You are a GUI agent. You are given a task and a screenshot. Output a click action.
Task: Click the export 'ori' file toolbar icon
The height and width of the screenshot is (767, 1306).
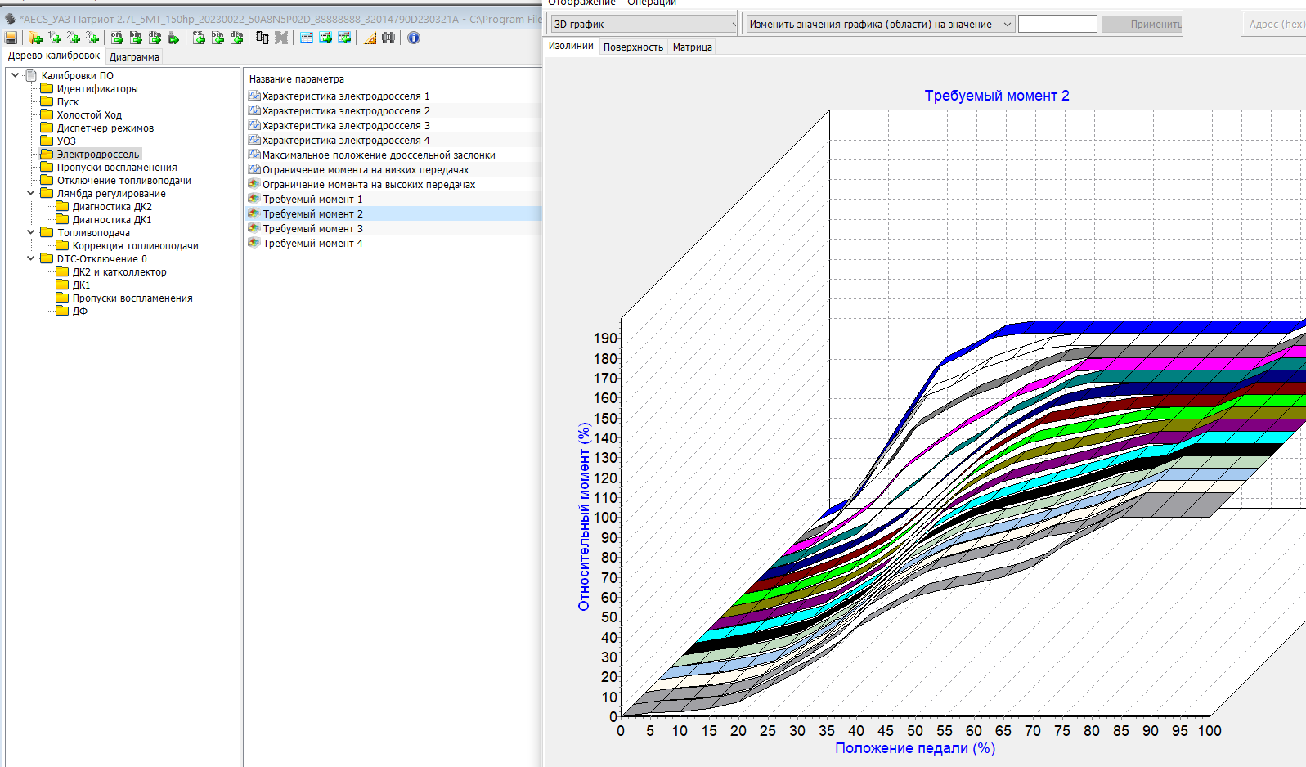click(117, 38)
